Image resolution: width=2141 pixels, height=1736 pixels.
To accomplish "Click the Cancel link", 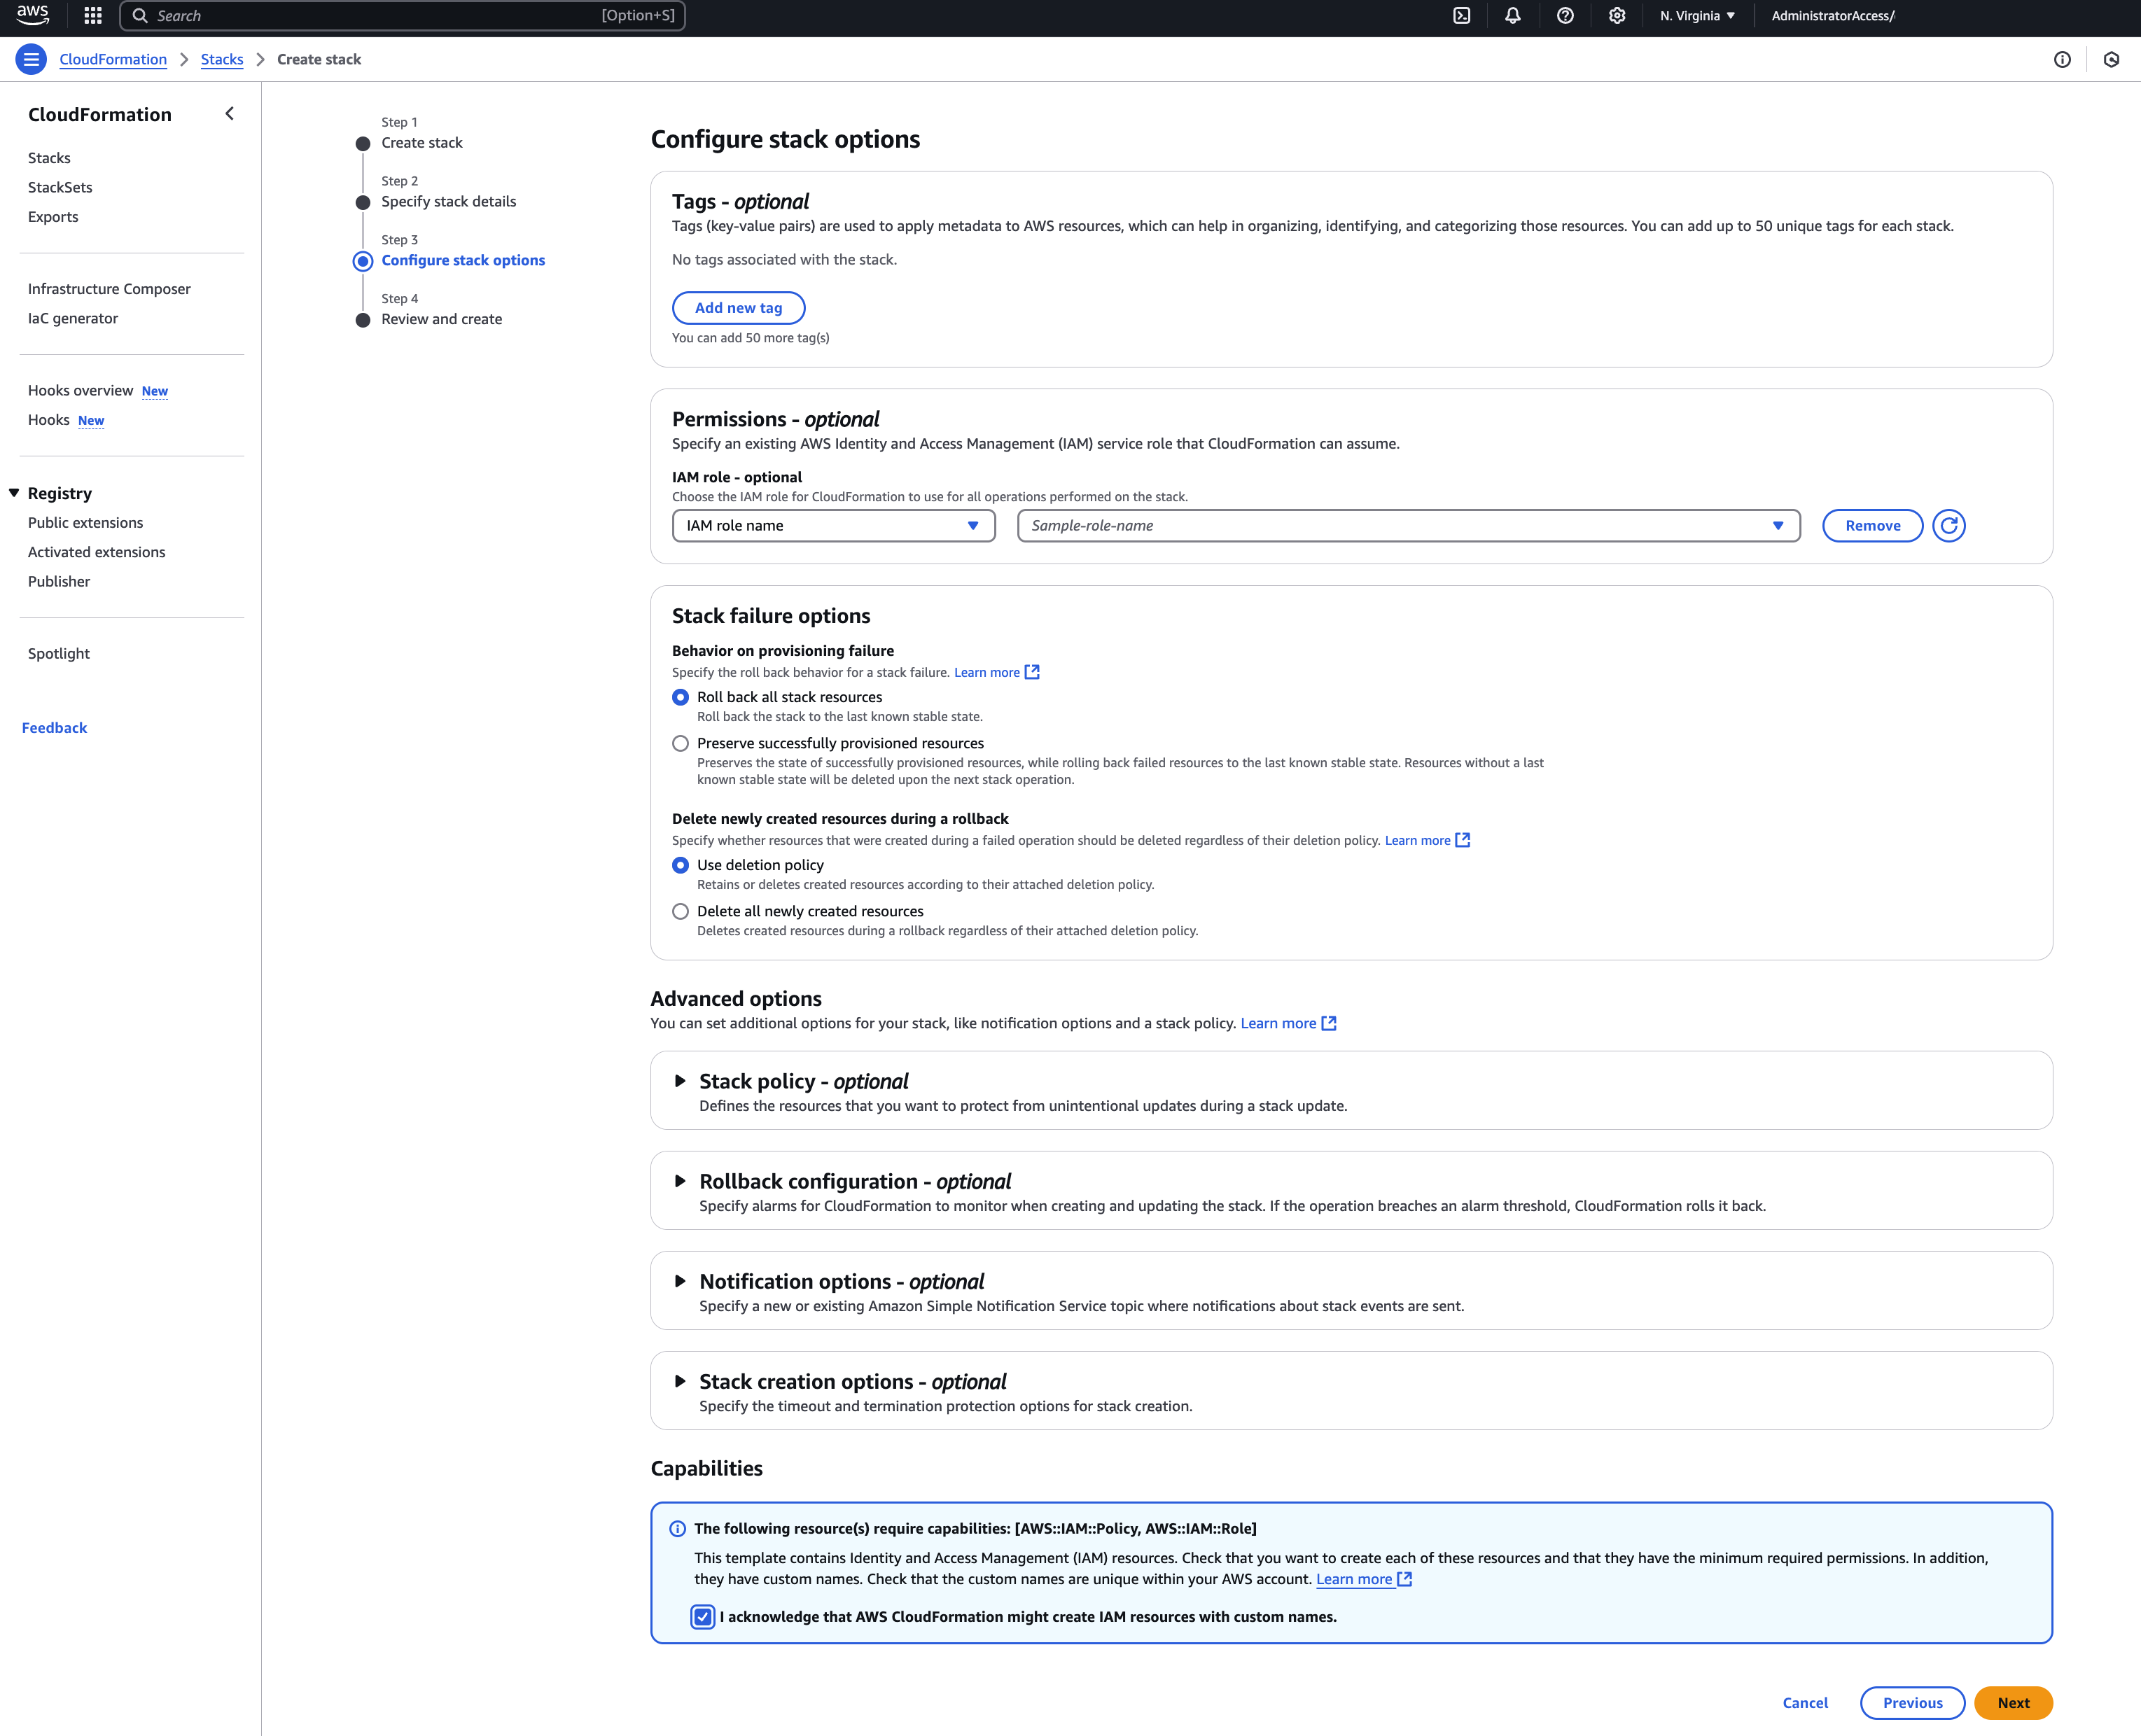I will pyautogui.click(x=1804, y=1703).
